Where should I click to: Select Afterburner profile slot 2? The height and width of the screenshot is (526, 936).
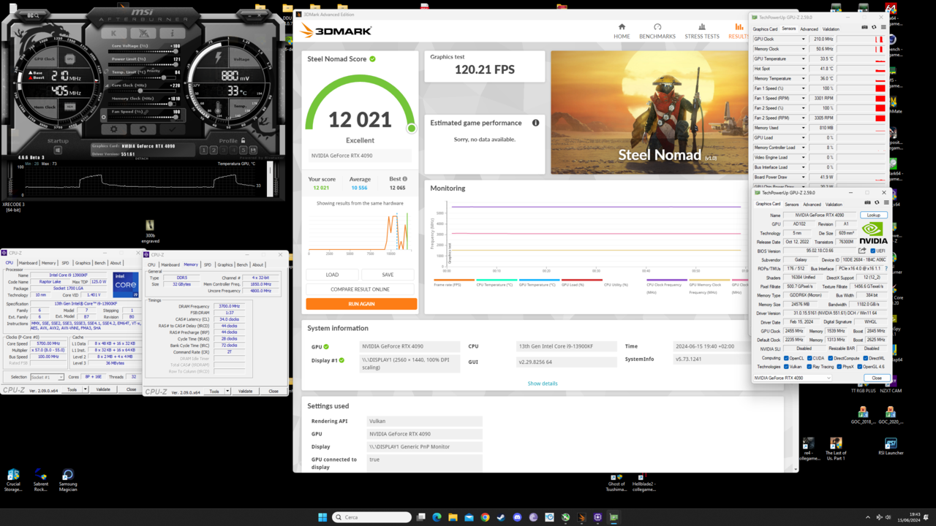[214, 150]
